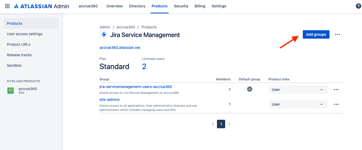The image size is (362, 150).
Task: Click the licensed users count 2
Action: [x=144, y=66]
